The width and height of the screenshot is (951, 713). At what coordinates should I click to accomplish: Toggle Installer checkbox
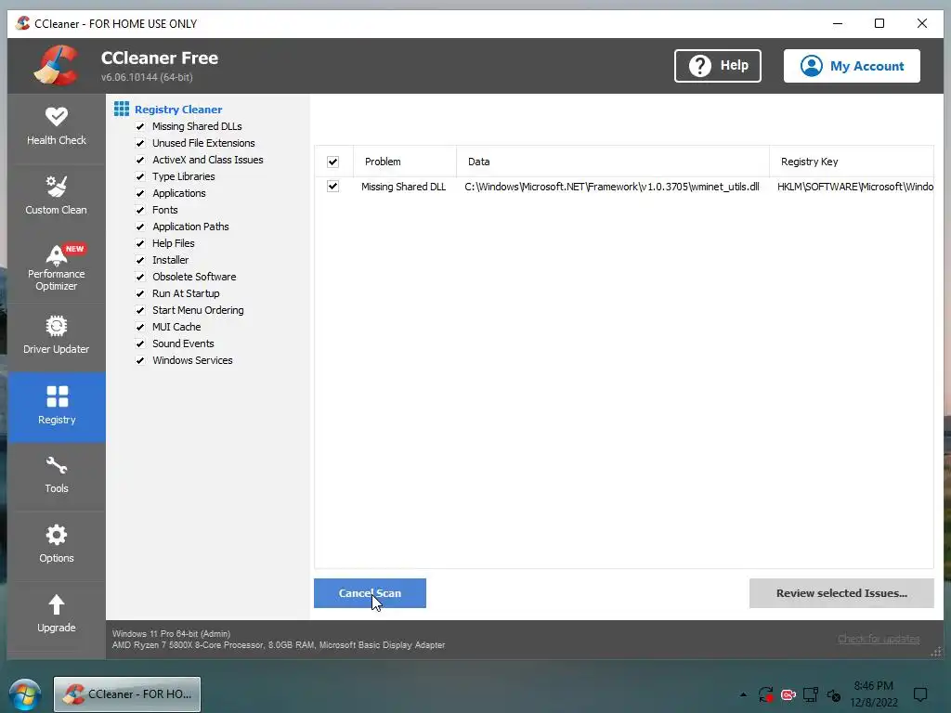141,260
